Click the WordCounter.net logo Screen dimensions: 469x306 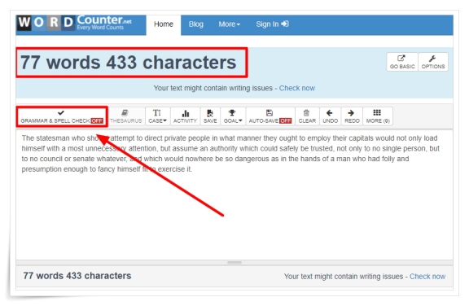74,23
